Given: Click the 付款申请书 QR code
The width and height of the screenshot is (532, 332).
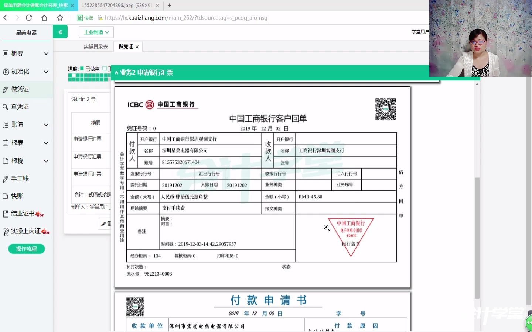Looking at the screenshot, I should [x=135, y=307].
